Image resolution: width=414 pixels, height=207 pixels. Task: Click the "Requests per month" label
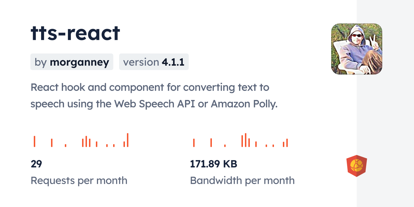[x=79, y=180]
